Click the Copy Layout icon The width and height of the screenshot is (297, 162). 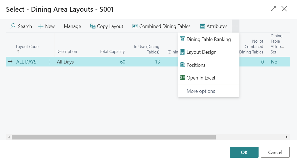click(x=93, y=26)
